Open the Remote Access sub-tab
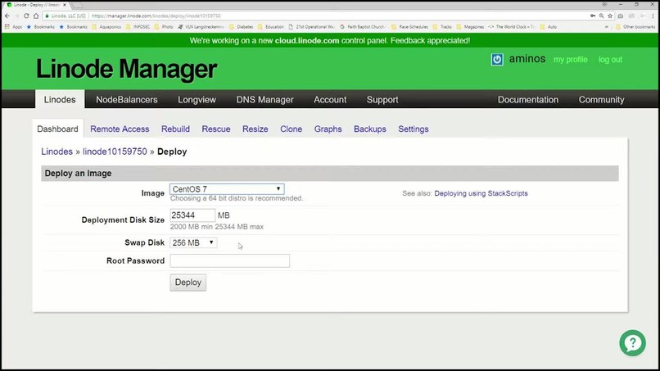The image size is (660, 371). click(120, 129)
